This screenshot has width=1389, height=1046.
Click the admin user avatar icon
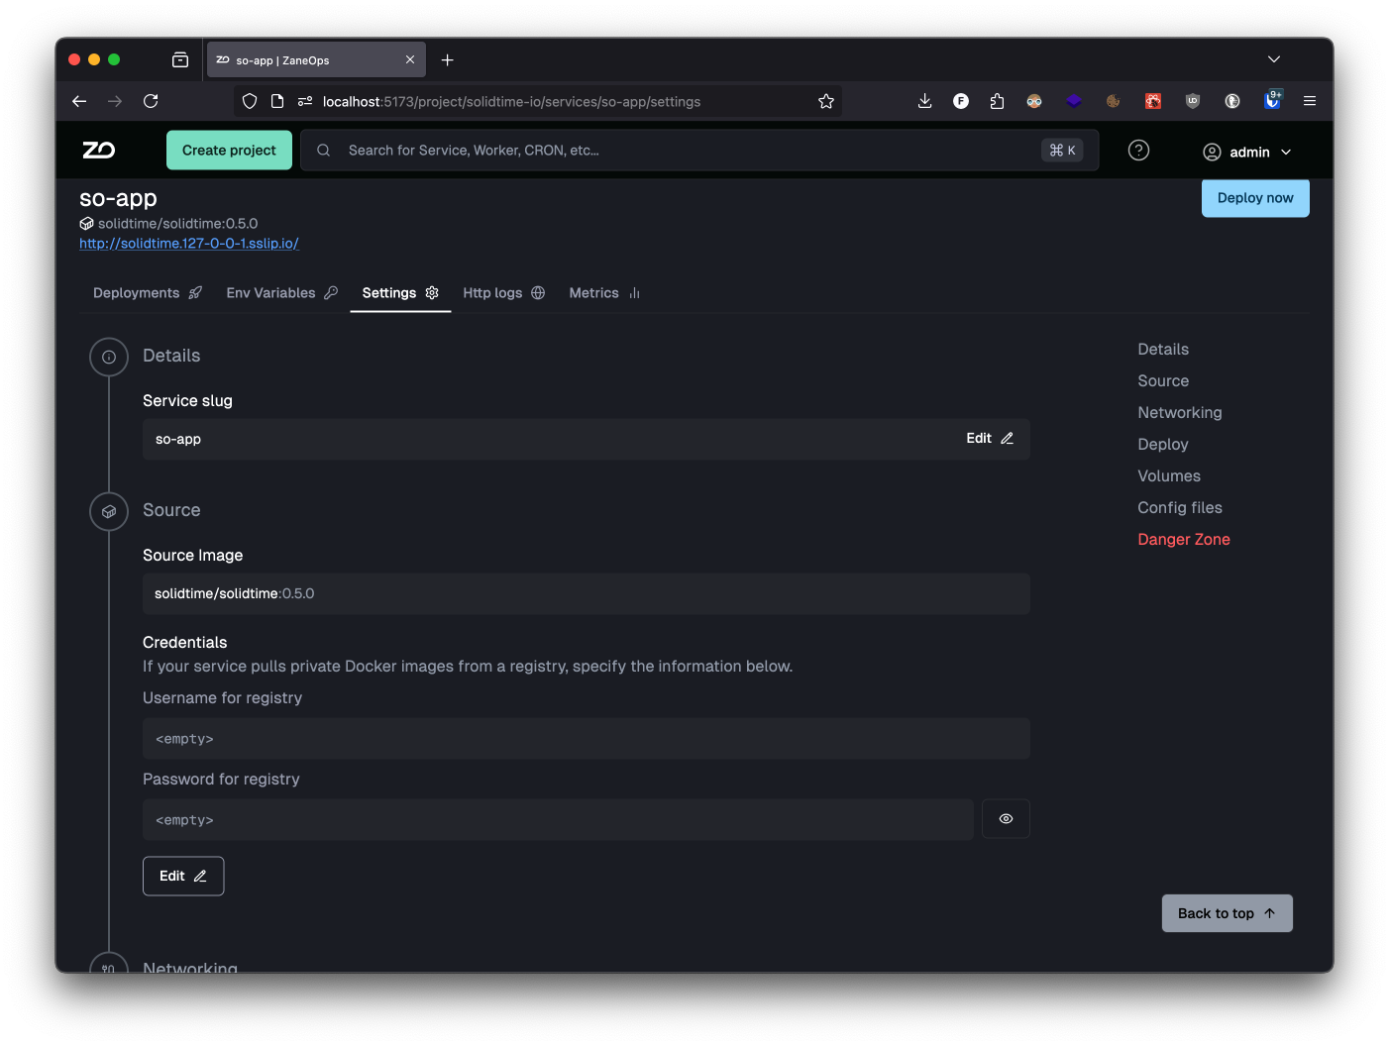coord(1212,153)
